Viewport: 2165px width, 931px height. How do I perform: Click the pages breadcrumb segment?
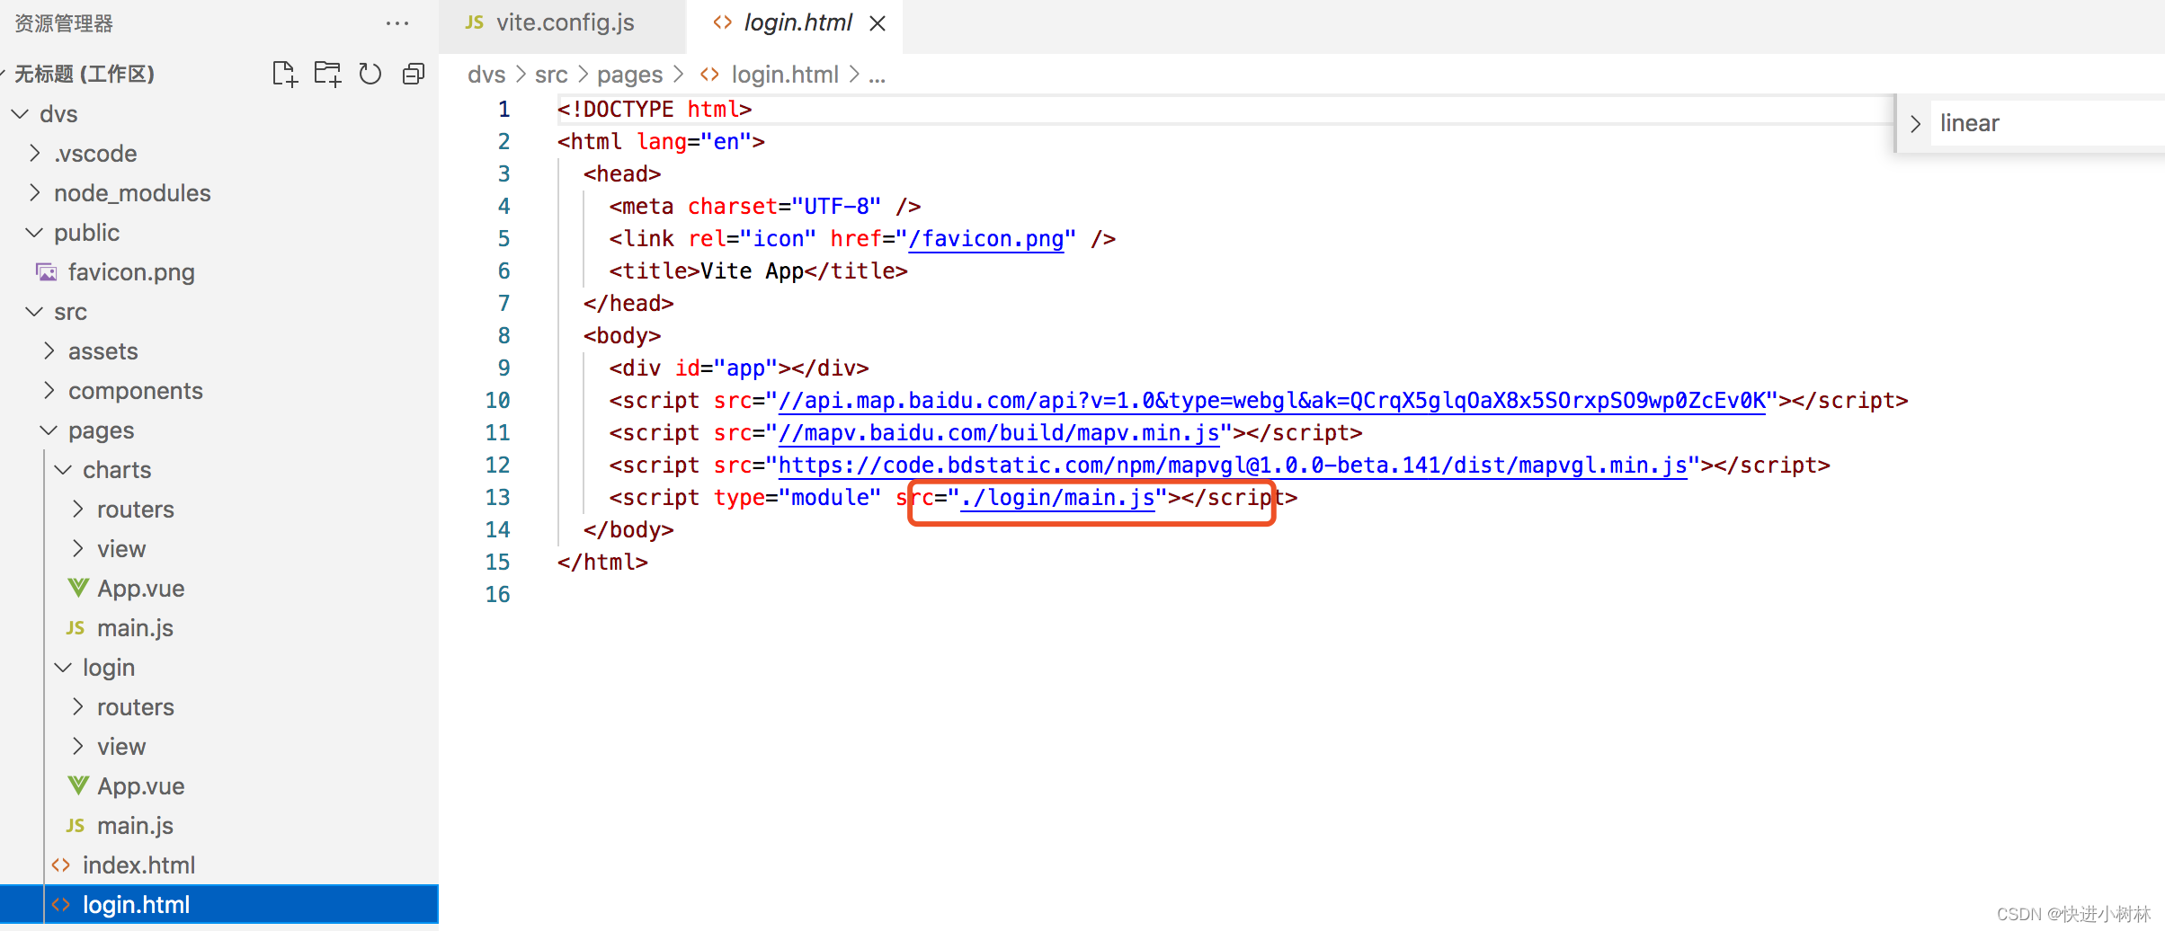629,75
